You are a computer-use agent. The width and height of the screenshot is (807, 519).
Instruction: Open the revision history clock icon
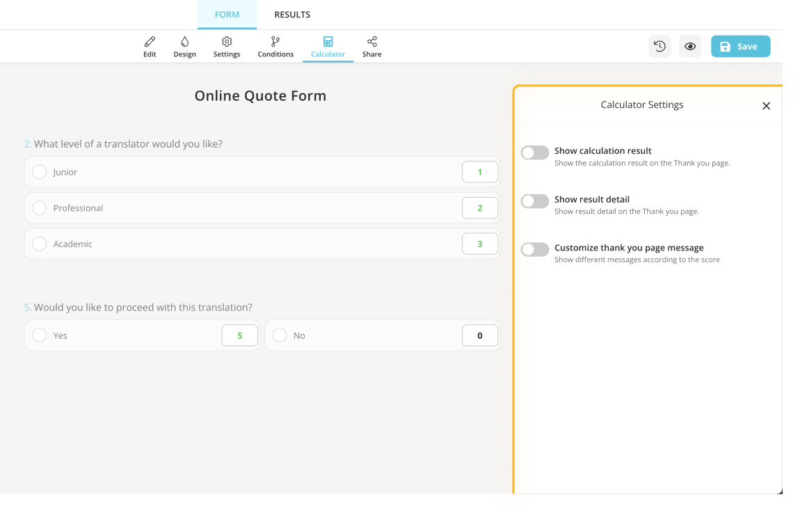click(x=660, y=47)
